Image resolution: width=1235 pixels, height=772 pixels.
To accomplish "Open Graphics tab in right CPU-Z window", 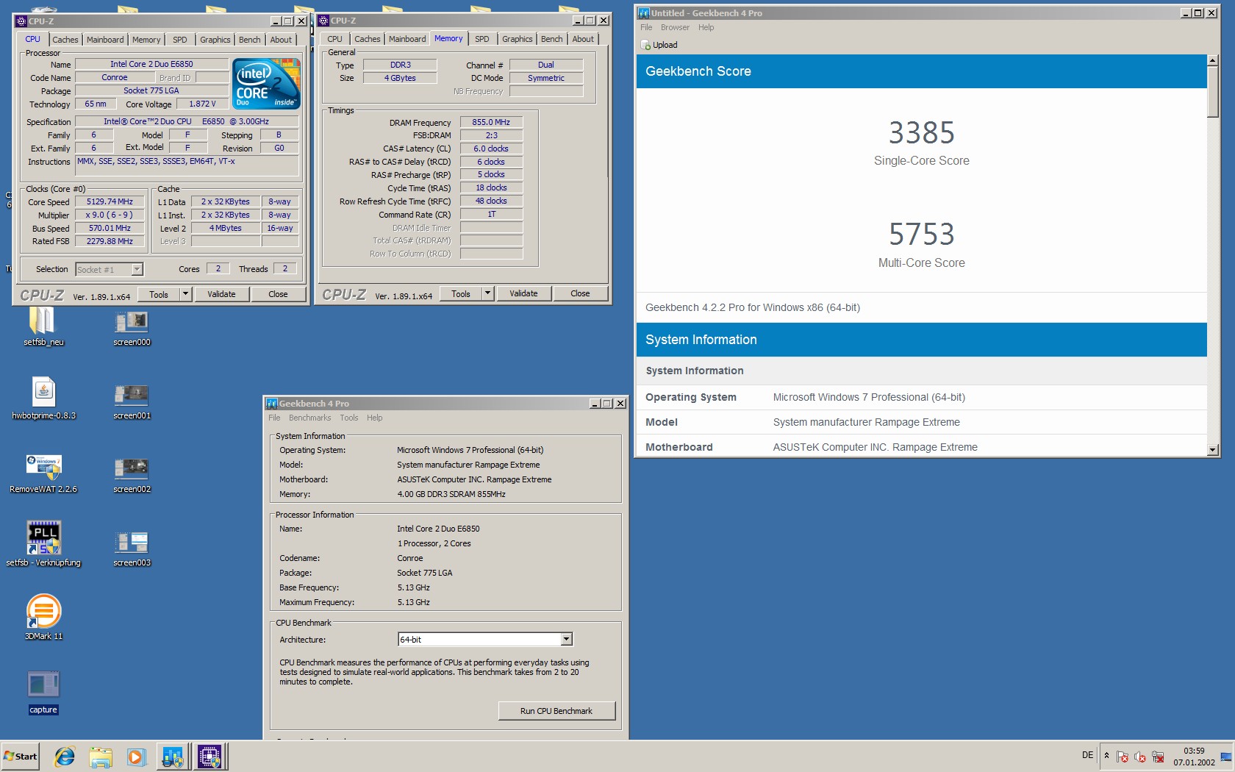I will pyautogui.click(x=518, y=39).
